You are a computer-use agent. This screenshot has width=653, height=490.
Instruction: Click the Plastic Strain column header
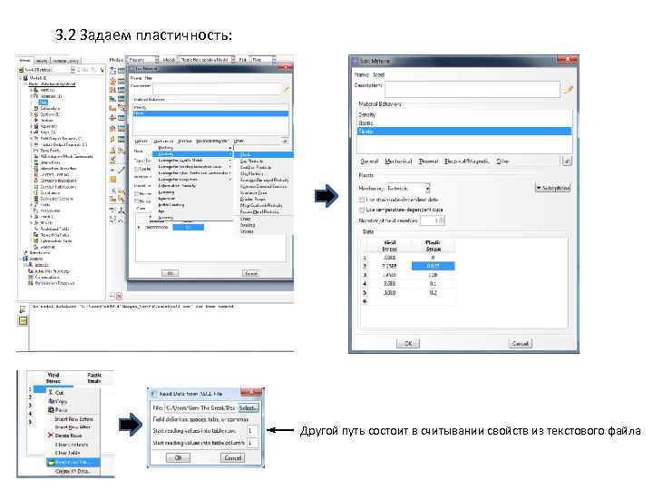tap(434, 246)
